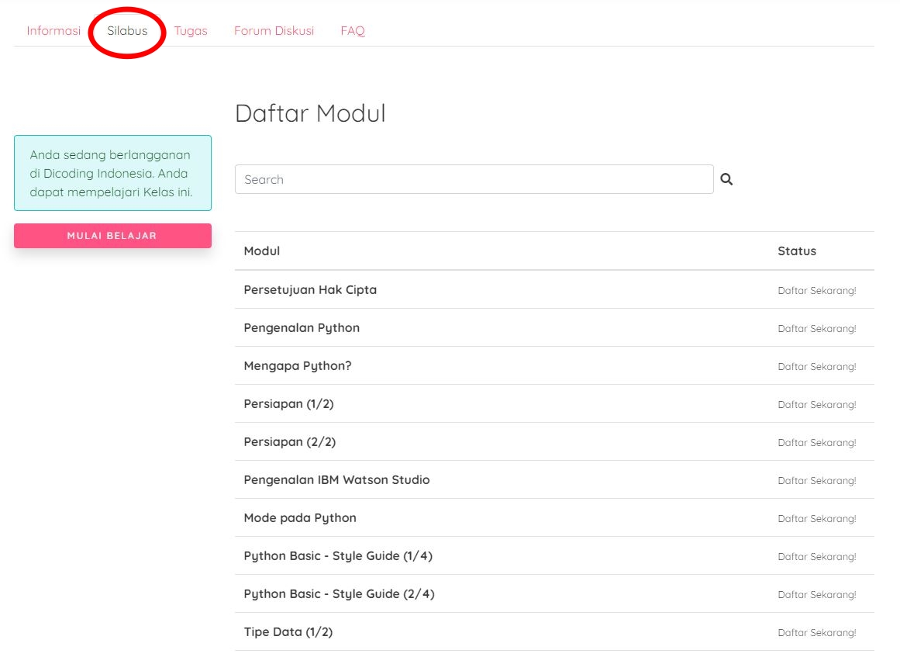This screenshot has height=664, width=900.
Task: Open the FAQ tab
Action: (353, 30)
